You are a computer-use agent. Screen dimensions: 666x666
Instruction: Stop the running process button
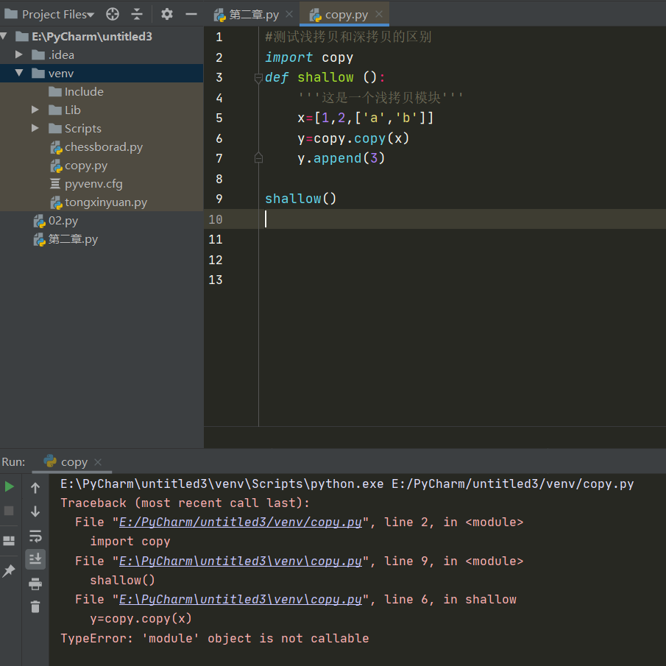[x=9, y=511]
